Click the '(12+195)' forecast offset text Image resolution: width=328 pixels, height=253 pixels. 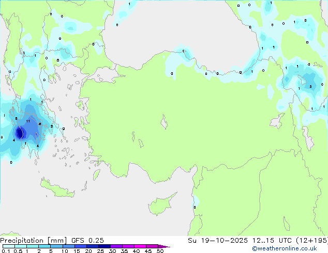point(312,241)
